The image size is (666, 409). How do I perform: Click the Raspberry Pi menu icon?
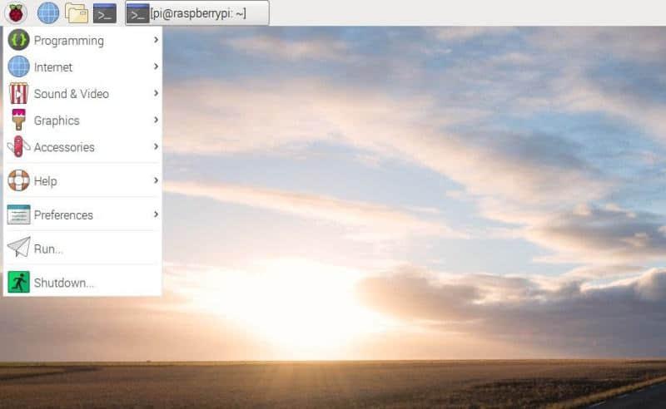pyautogui.click(x=15, y=12)
